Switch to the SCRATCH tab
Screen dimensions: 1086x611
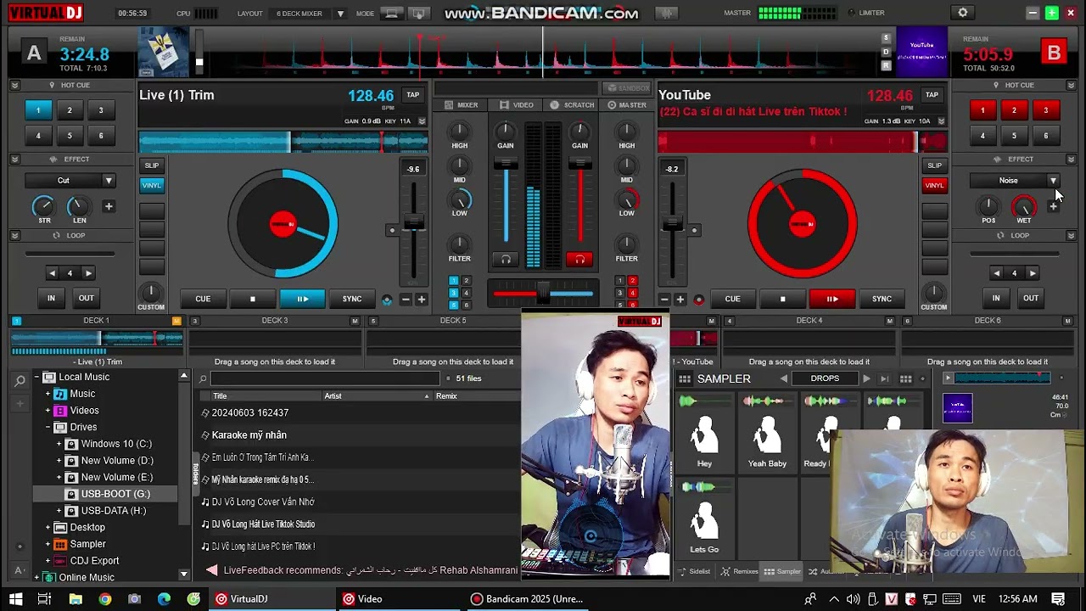(573, 105)
